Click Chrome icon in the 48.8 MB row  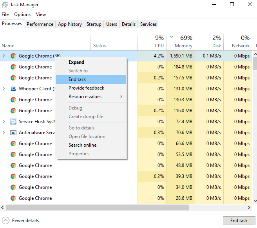click(x=13, y=165)
